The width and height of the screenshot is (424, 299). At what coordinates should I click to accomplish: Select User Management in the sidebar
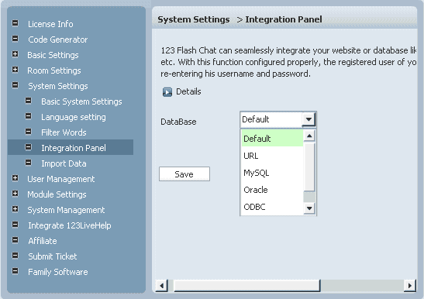coord(60,179)
